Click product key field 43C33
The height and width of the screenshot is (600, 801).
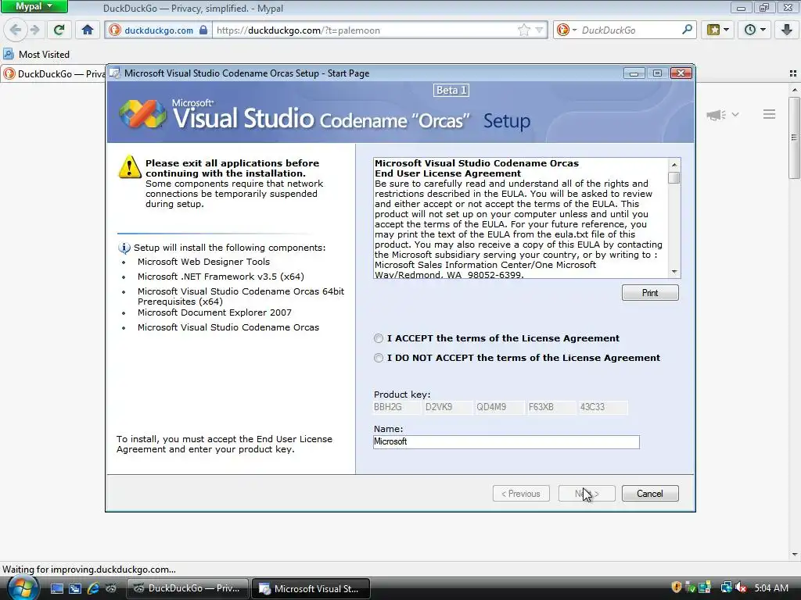tap(603, 407)
